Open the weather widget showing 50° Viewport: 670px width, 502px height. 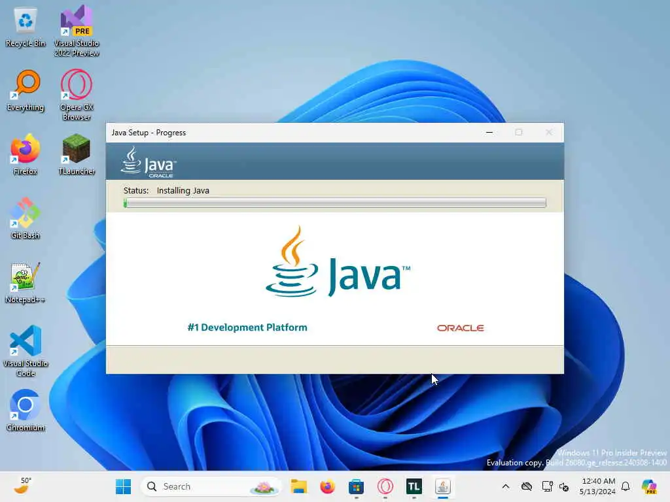[22, 486]
